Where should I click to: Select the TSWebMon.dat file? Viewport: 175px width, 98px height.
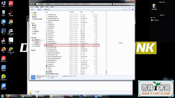[x=51, y=15]
